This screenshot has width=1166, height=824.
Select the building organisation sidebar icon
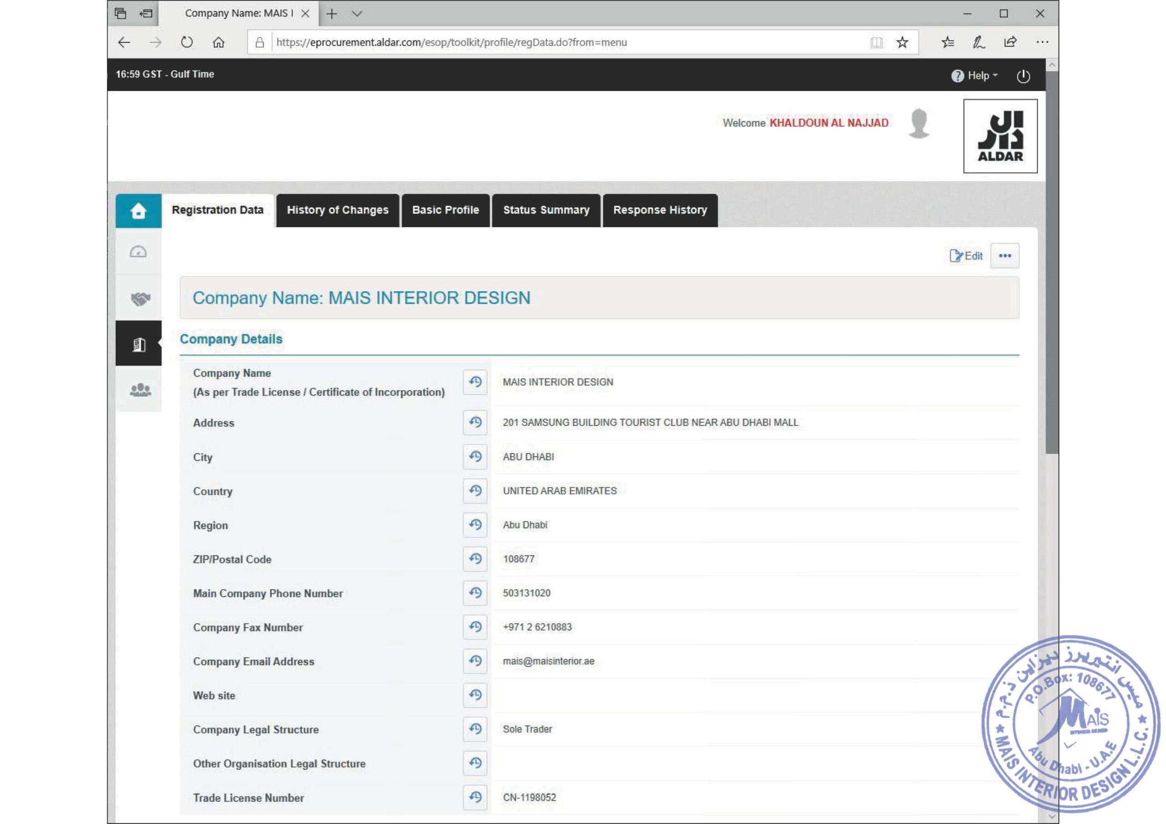[138, 344]
